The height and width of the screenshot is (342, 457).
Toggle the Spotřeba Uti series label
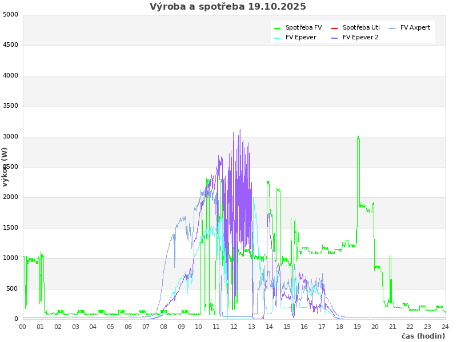(x=361, y=27)
